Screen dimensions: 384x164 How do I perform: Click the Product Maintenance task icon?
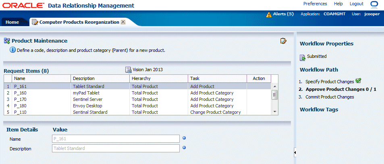(6, 41)
